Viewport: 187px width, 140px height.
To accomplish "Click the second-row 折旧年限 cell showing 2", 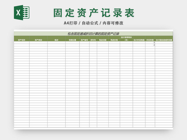I will (x=150, y=45).
